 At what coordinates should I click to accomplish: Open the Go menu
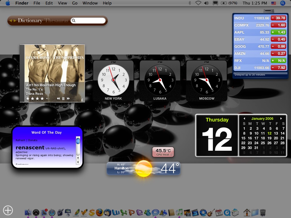pos(75,3)
